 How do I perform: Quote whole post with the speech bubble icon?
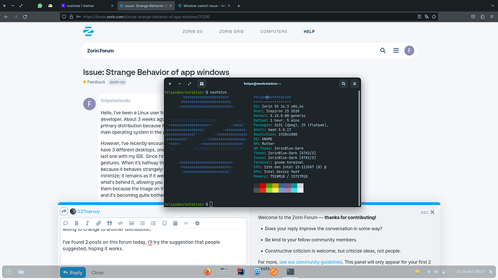pos(66,223)
